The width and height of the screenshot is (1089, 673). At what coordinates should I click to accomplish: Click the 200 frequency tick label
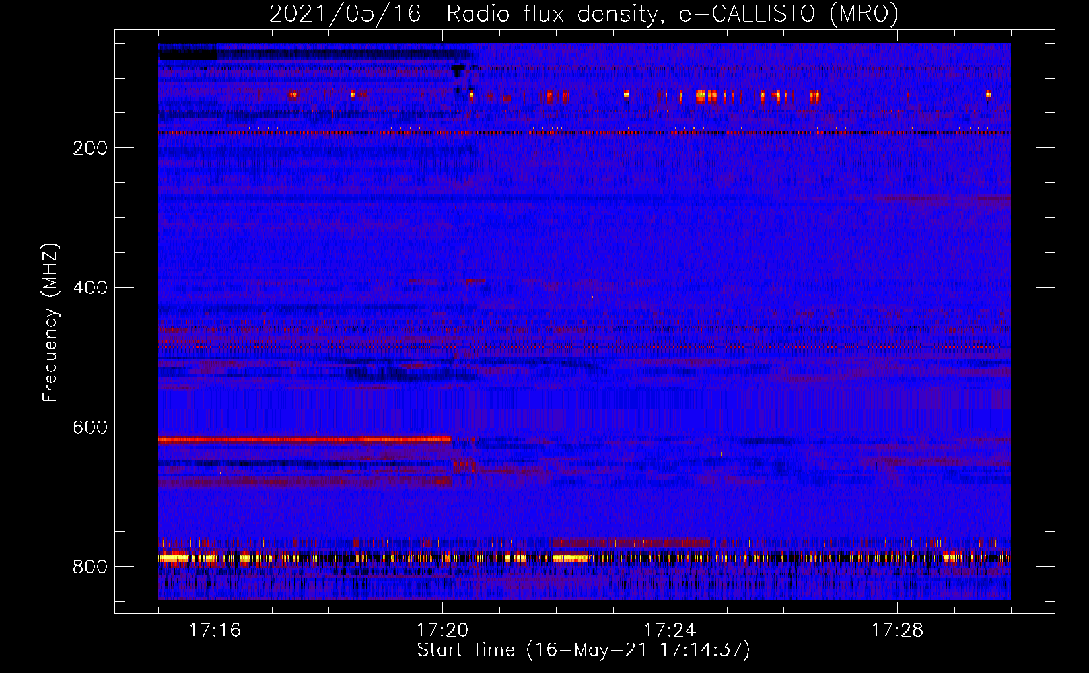[90, 148]
